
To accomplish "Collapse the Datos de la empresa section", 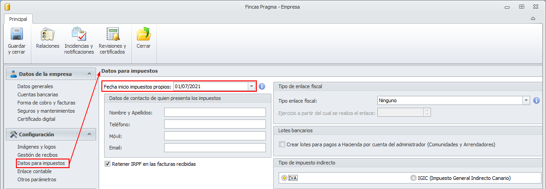I will click(90, 74).
